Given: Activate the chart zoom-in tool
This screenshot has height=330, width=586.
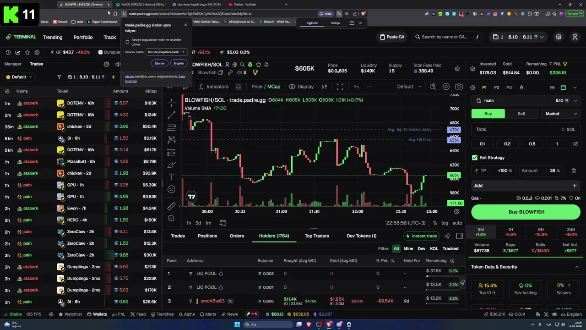Looking at the screenshot, I should (171, 219).
